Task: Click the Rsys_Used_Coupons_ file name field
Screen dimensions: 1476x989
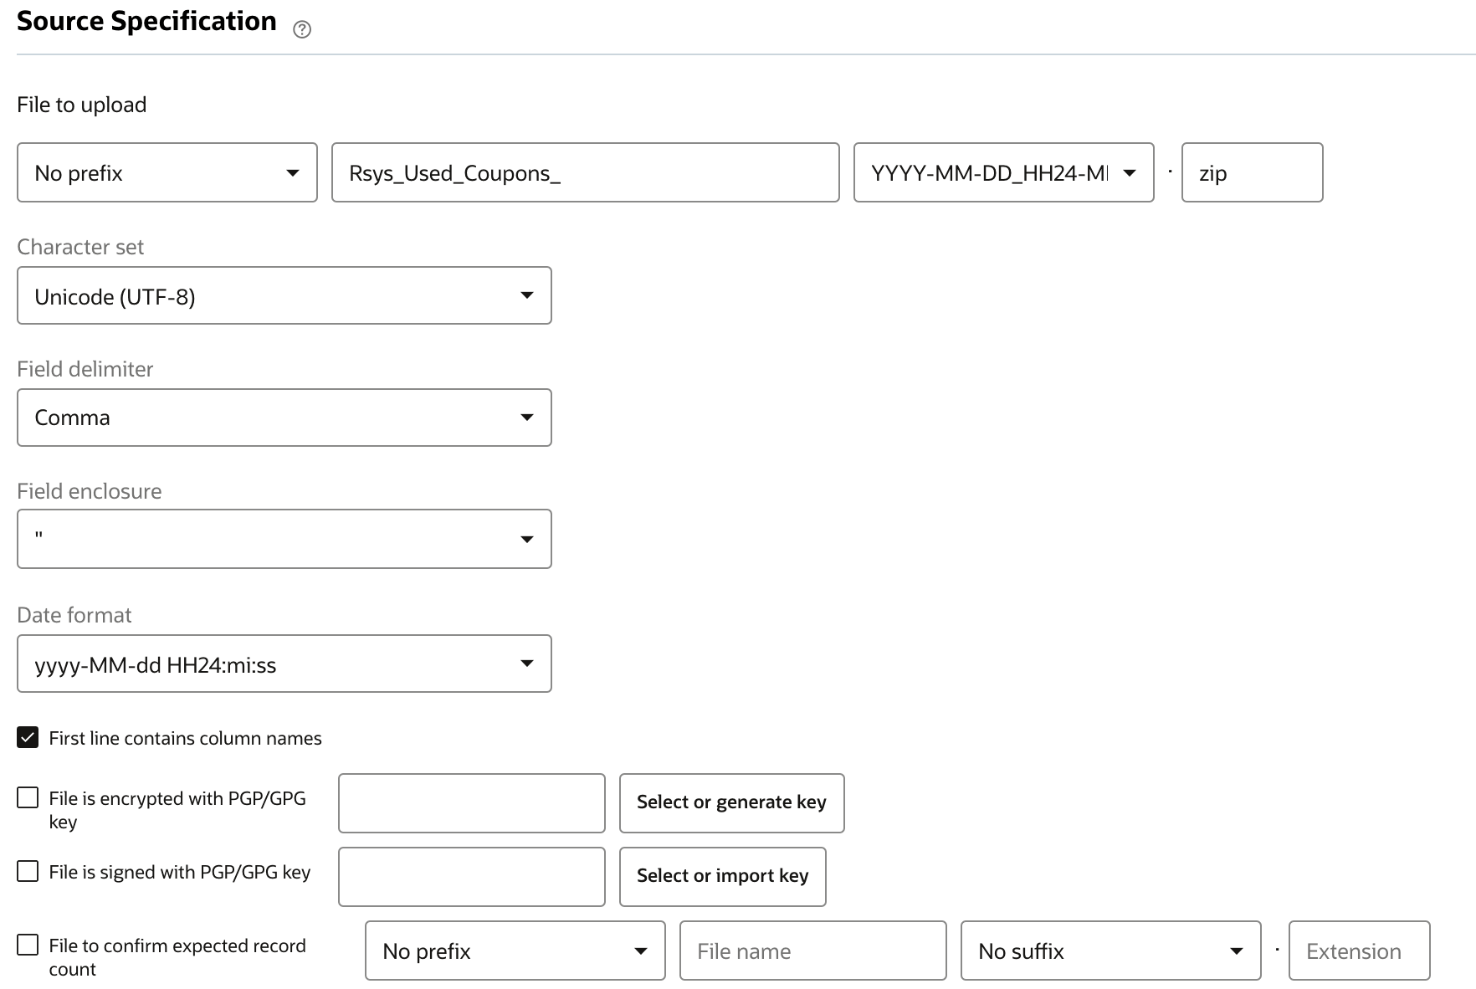Action: [x=584, y=172]
